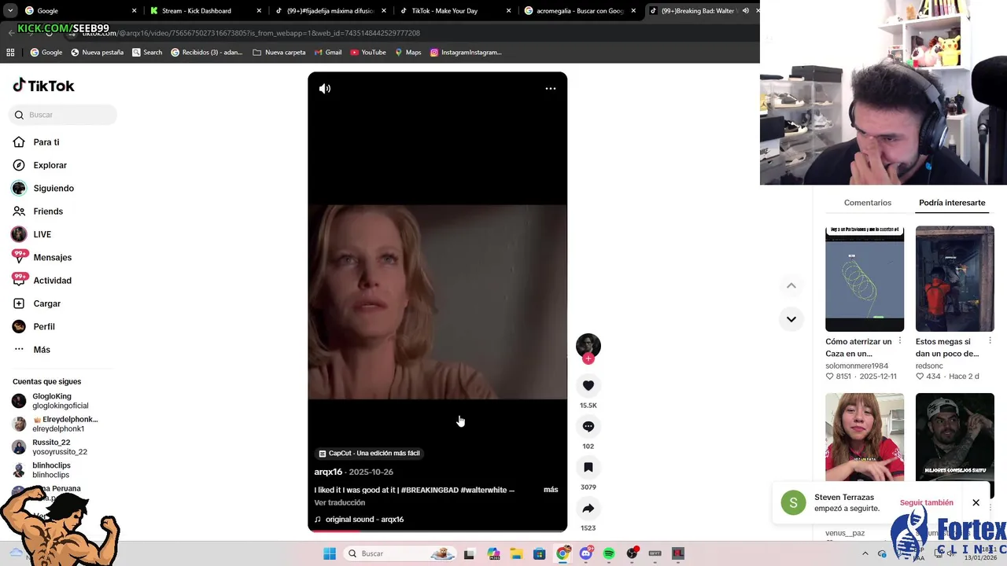Click the video progress bar

[x=437, y=531]
